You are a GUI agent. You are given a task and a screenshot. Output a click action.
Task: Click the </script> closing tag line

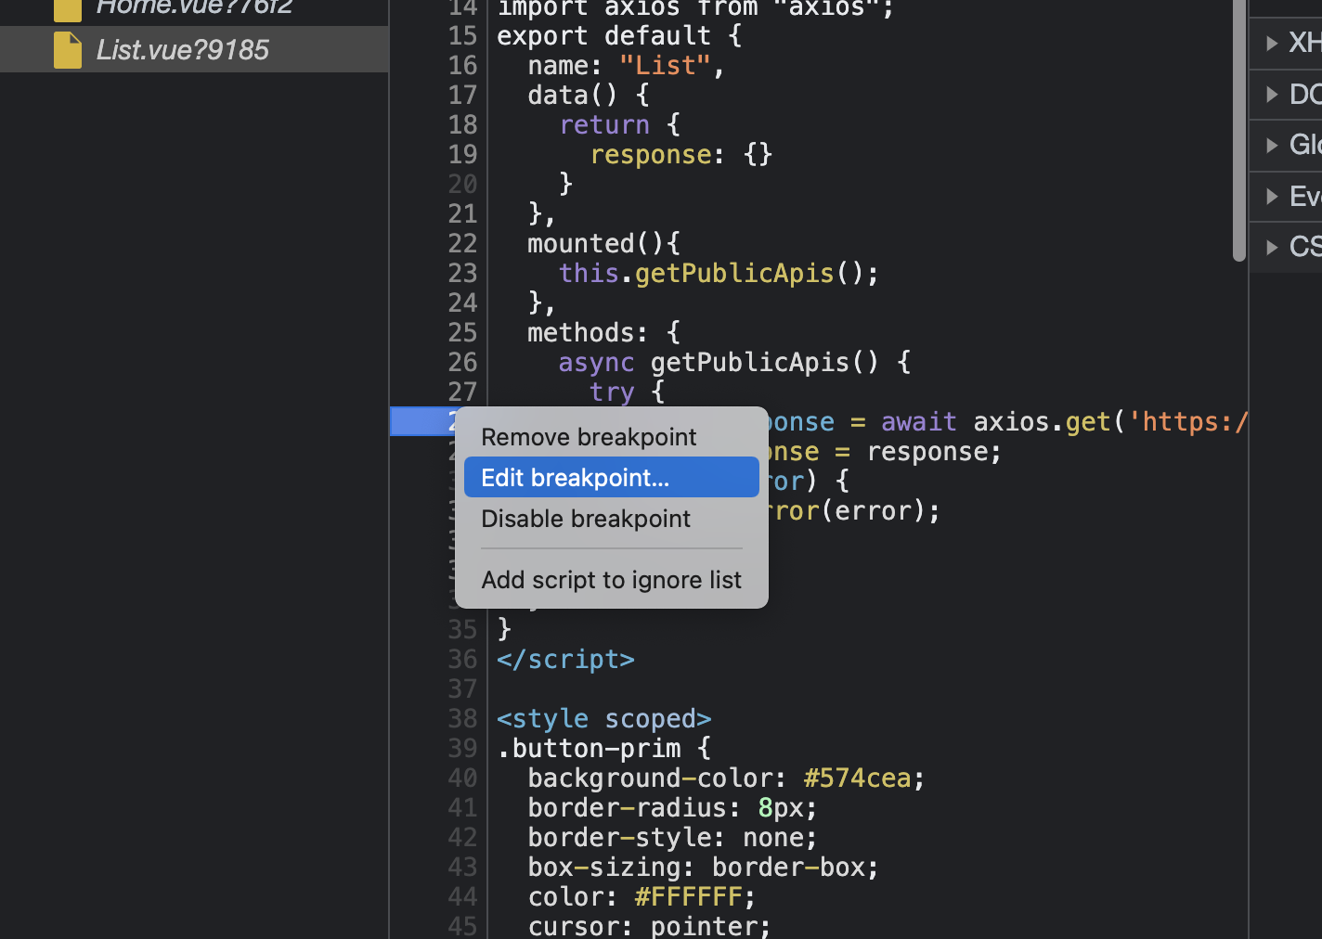coord(565,659)
